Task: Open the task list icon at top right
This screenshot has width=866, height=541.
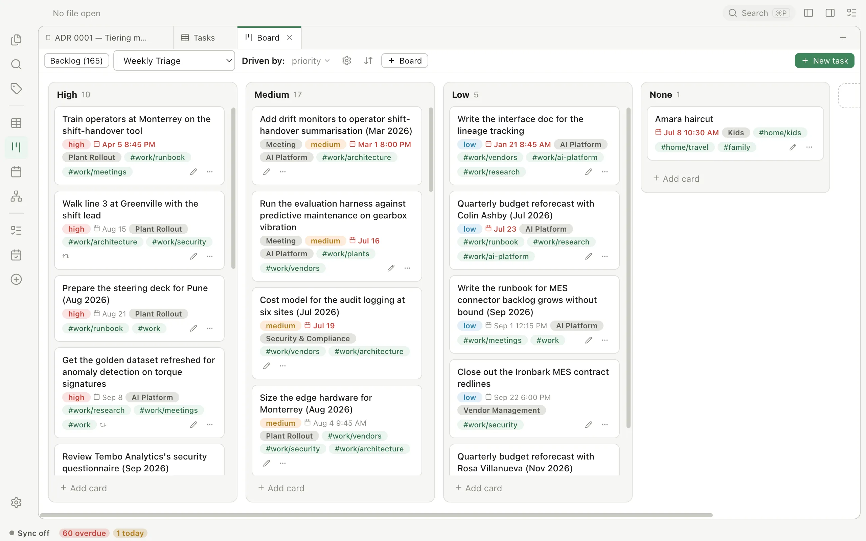Action: pyautogui.click(x=852, y=13)
